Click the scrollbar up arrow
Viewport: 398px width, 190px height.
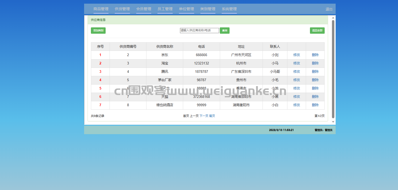(x=333, y=18)
